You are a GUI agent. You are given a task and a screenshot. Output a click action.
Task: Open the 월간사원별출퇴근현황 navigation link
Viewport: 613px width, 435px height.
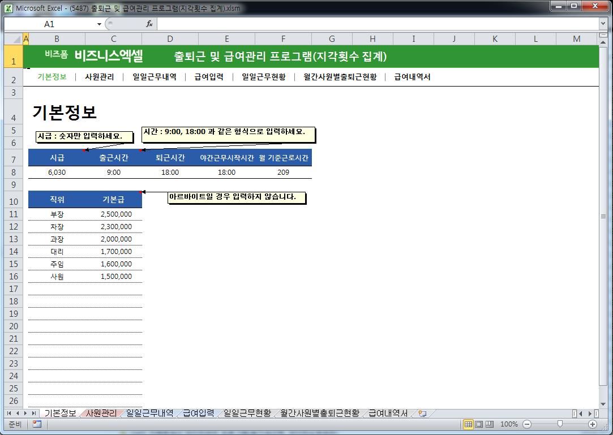pos(340,77)
